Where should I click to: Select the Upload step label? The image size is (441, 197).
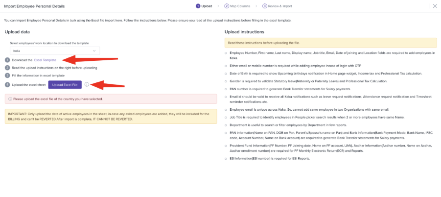(207, 6)
